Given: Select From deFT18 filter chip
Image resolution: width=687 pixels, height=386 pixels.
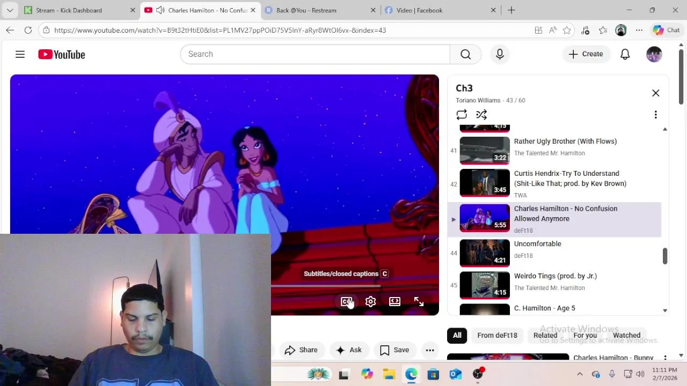Looking at the screenshot, I should pyautogui.click(x=497, y=335).
